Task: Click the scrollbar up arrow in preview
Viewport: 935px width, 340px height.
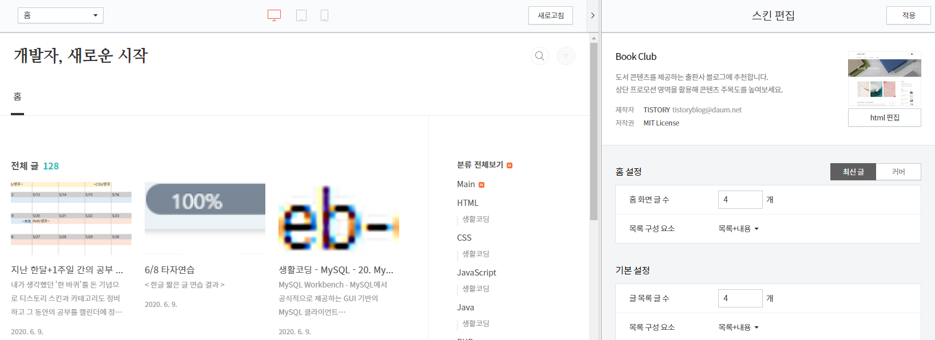Action: (x=594, y=38)
